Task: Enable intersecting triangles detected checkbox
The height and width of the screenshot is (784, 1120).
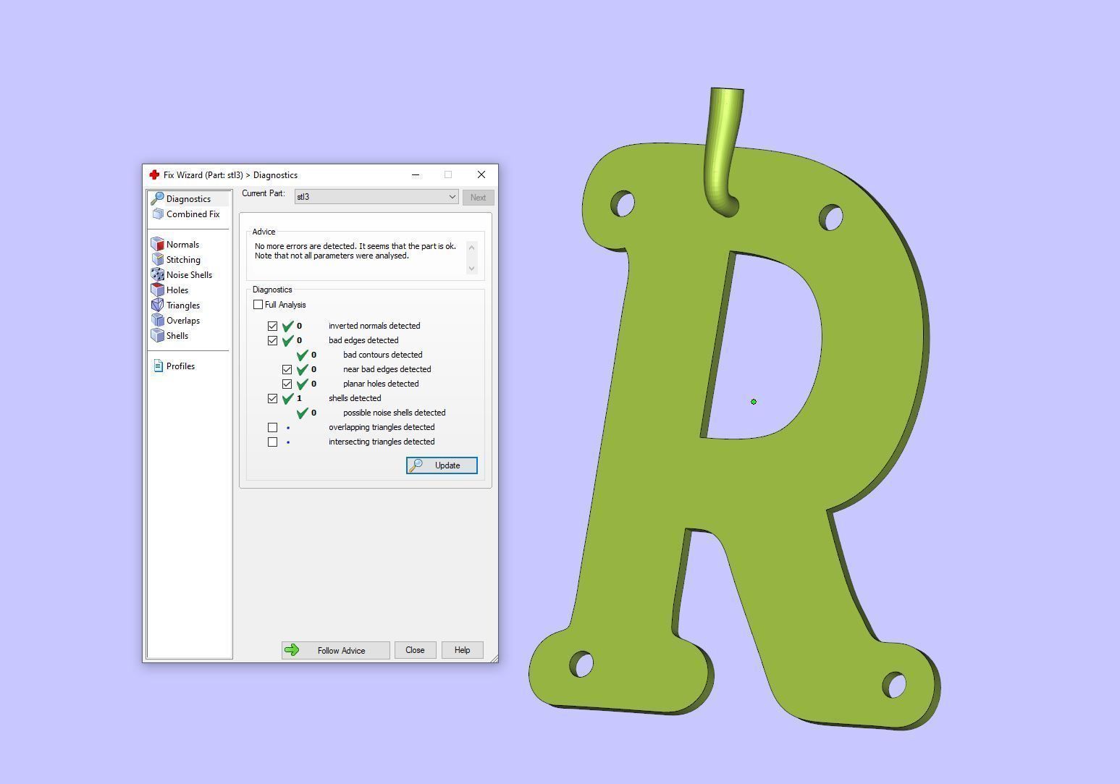Action: 272,442
